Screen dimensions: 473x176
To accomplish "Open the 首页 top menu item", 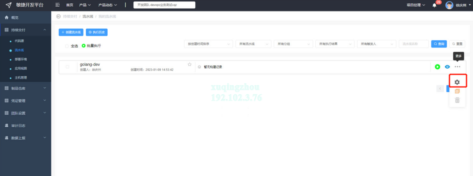I will click(70, 5).
